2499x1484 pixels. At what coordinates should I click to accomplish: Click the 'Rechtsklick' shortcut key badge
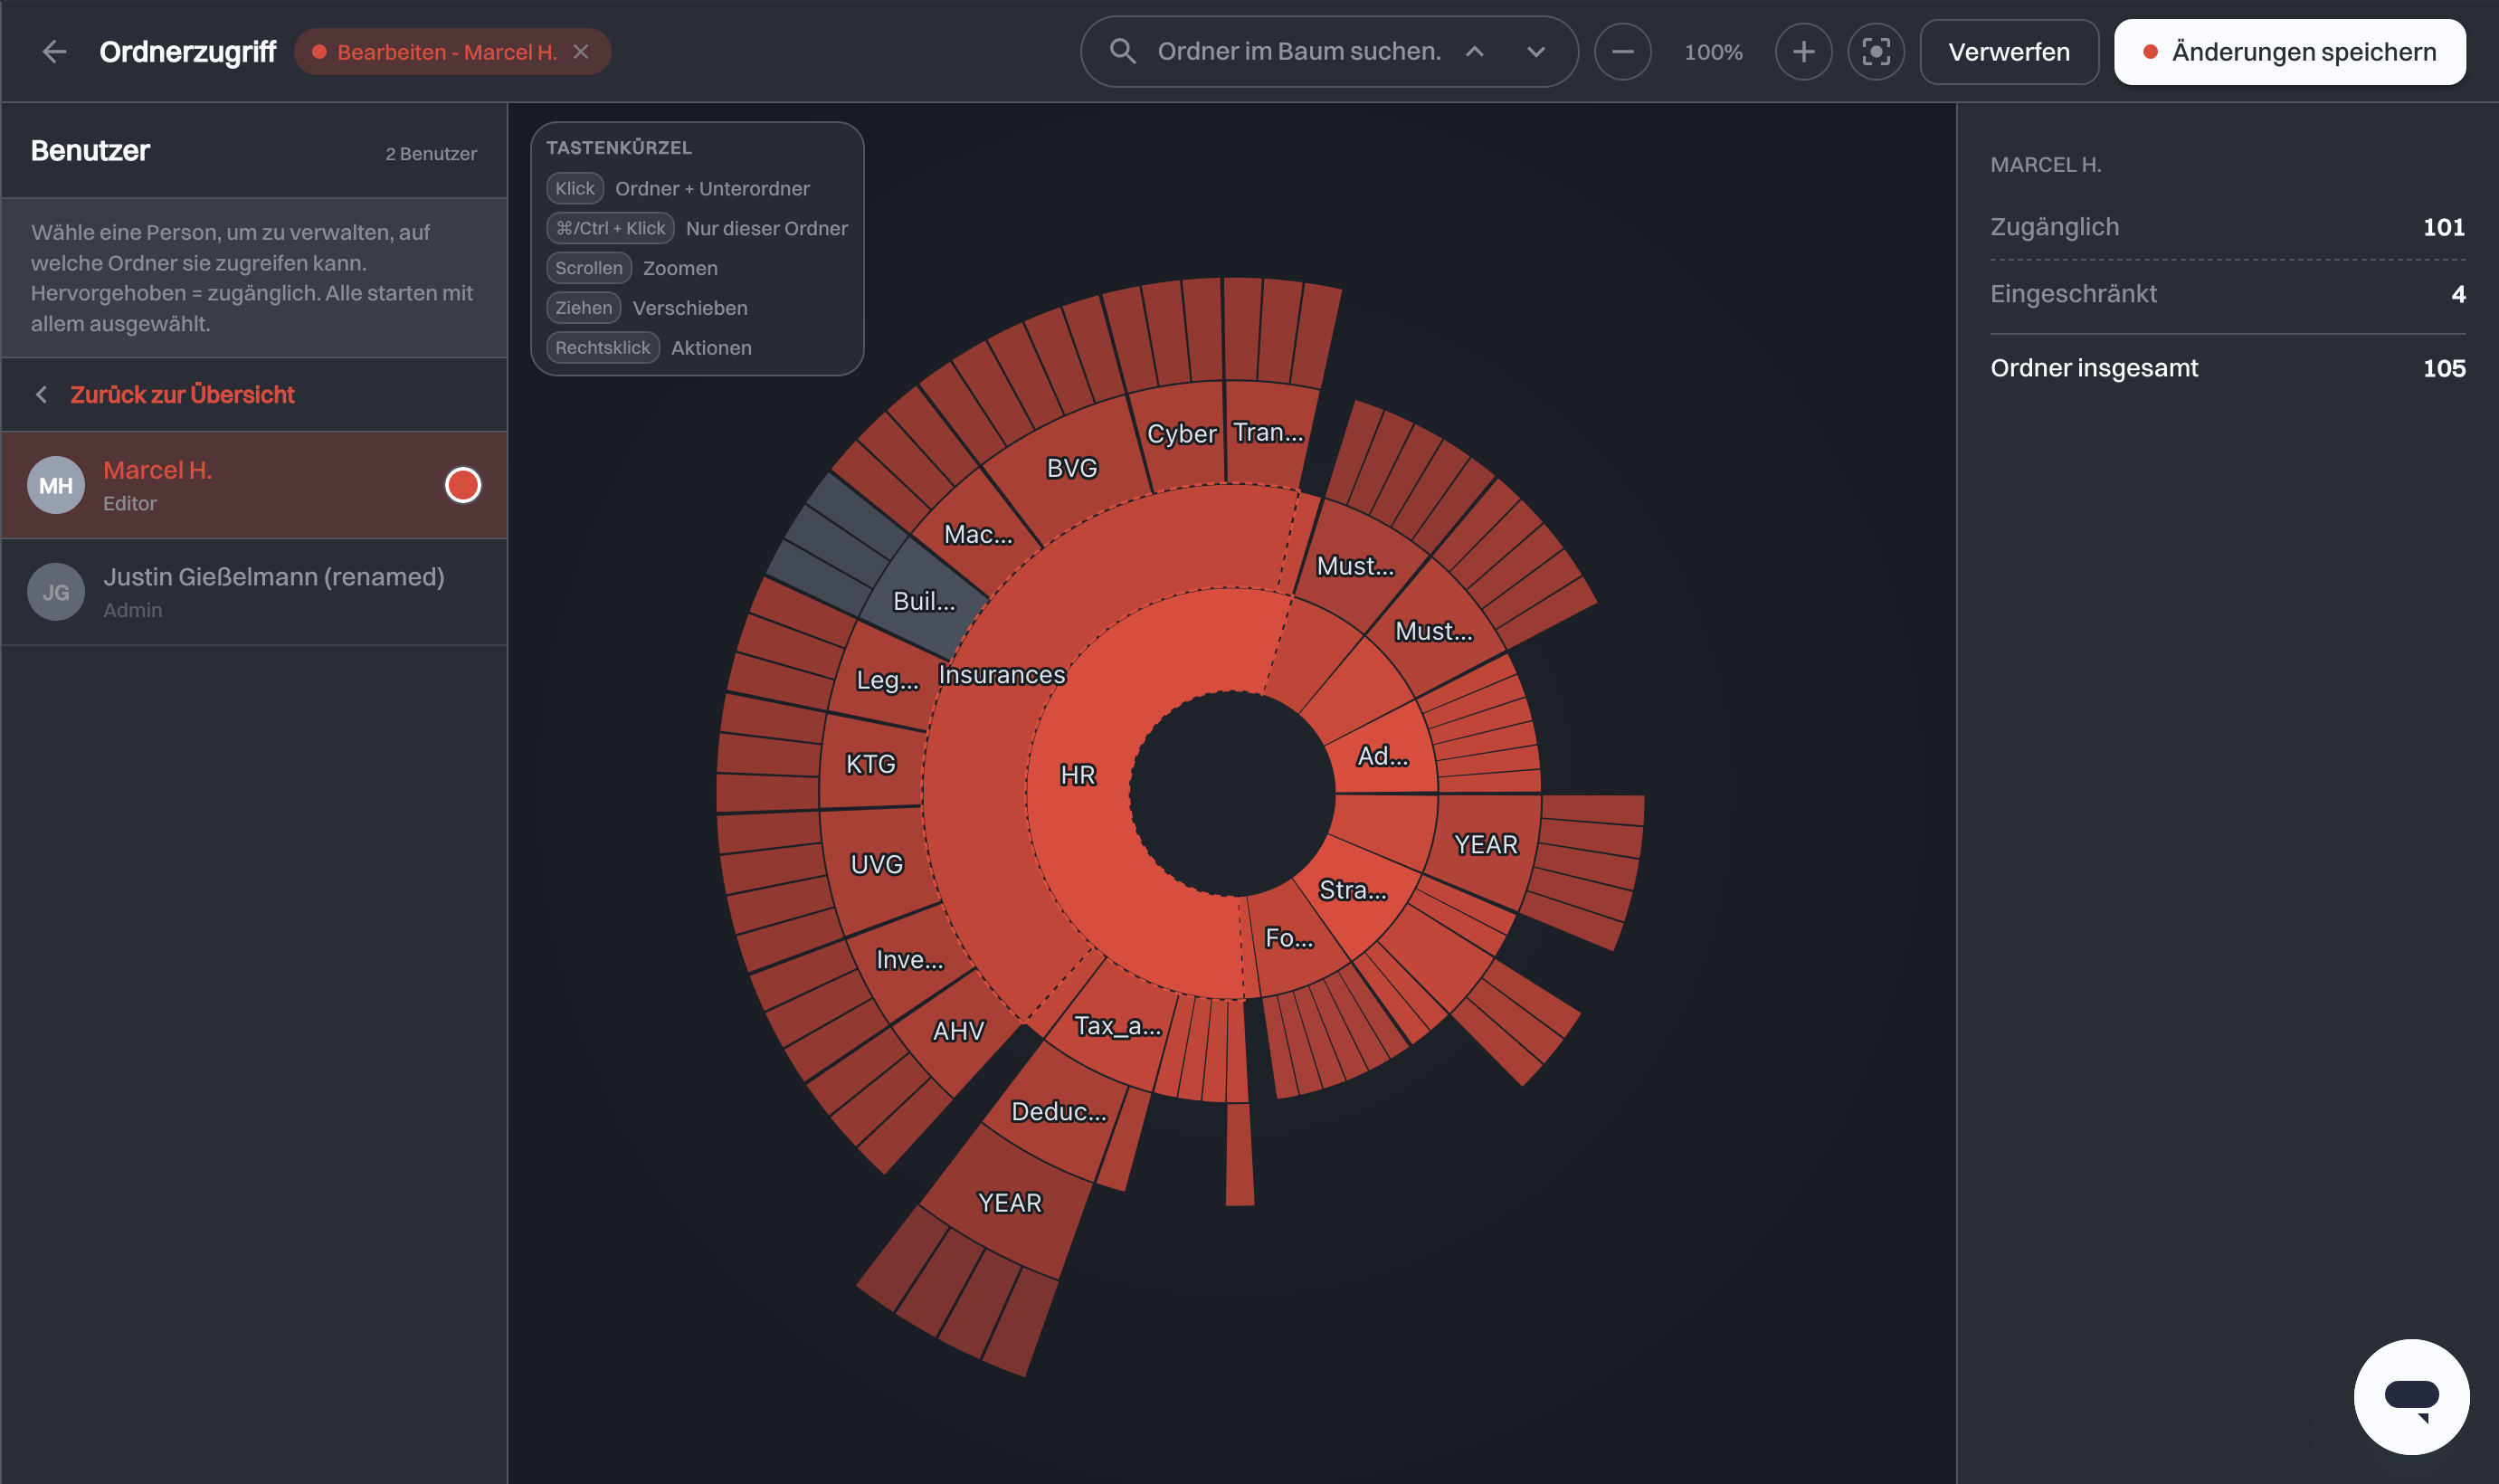point(603,347)
